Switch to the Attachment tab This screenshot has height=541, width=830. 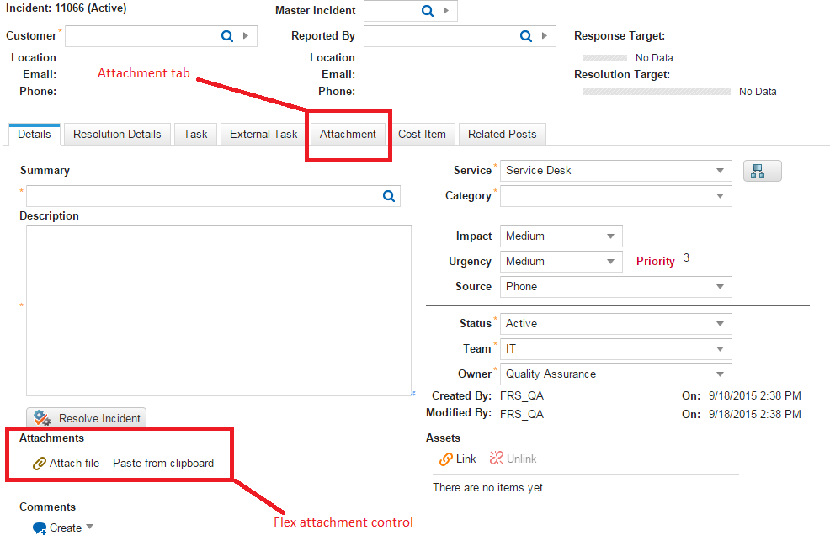pyautogui.click(x=348, y=134)
